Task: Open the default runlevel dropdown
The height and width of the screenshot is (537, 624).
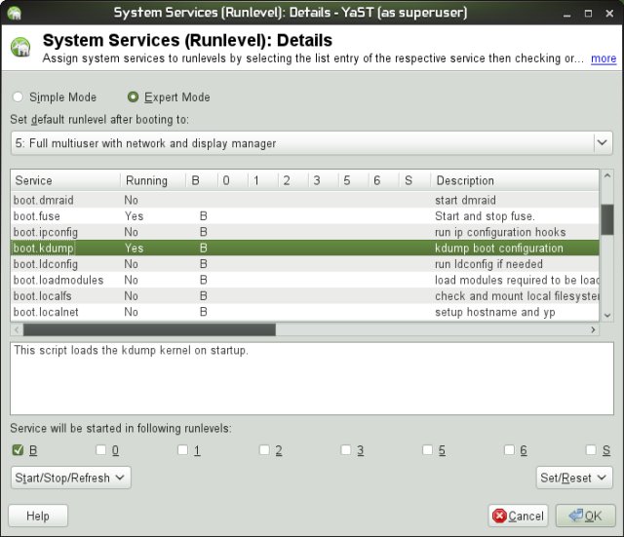Action: 311,143
